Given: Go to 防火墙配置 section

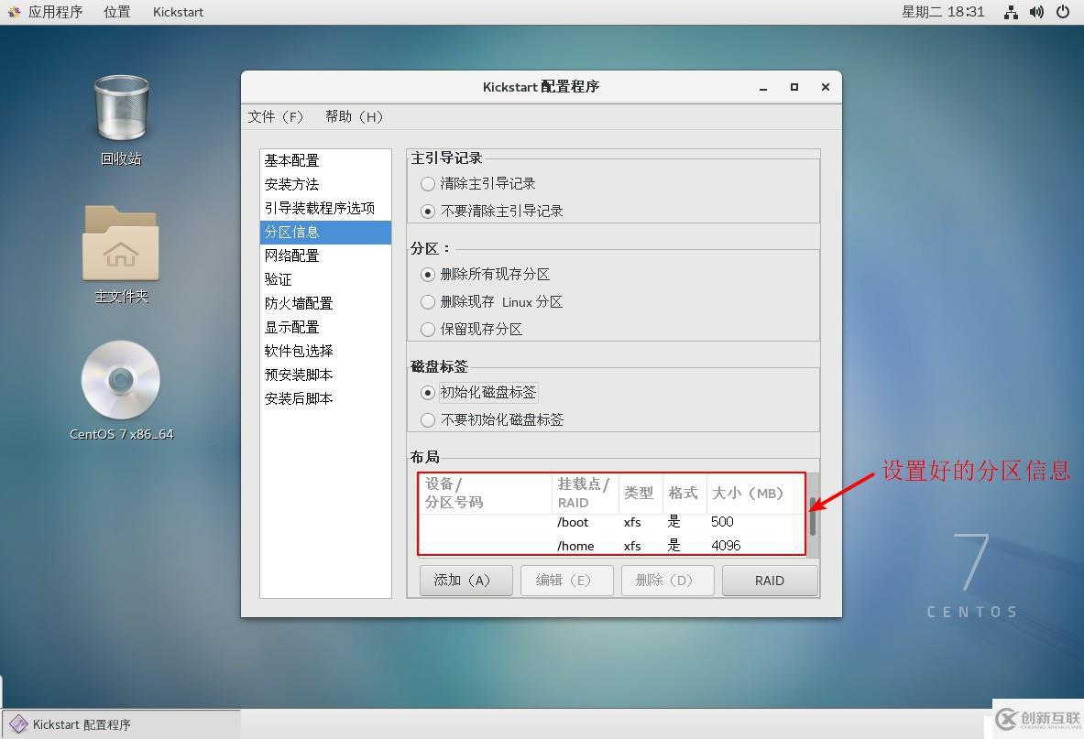Looking at the screenshot, I should point(325,303).
